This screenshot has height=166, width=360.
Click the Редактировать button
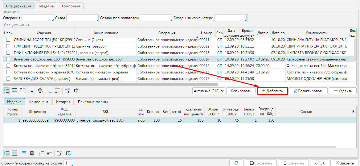point(308,91)
